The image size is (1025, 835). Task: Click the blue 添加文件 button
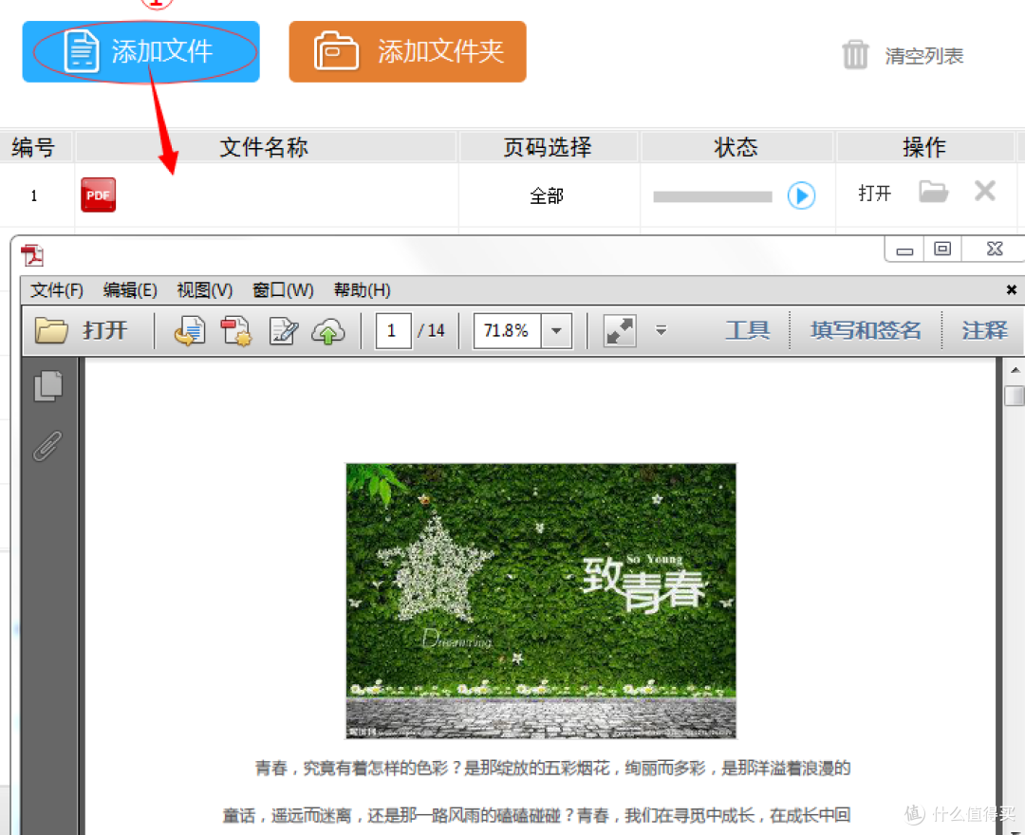tap(140, 51)
